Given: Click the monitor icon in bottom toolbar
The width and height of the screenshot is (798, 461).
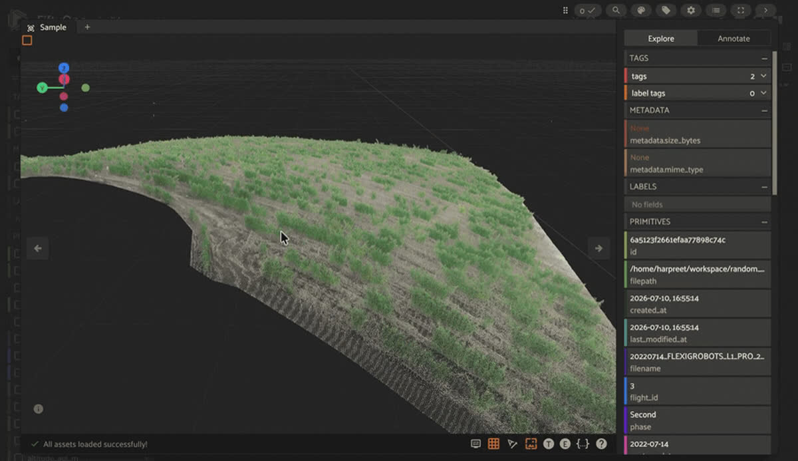Looking at the screenshot, I should 475,444.
